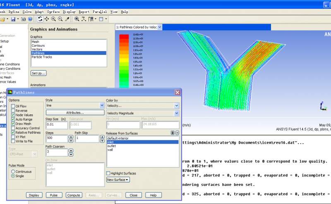Open the Style line dropdown

click(102, 105)
